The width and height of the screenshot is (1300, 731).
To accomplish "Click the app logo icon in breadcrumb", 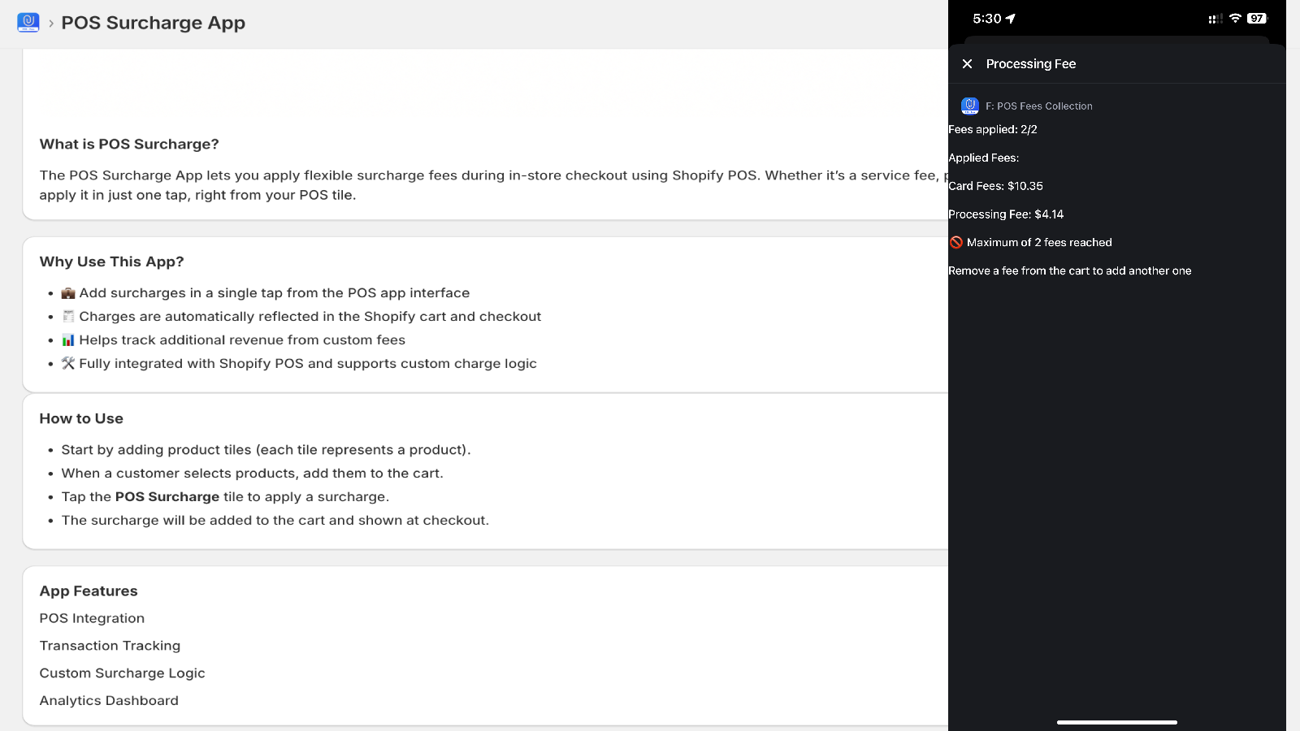I will tap(28, 22).
